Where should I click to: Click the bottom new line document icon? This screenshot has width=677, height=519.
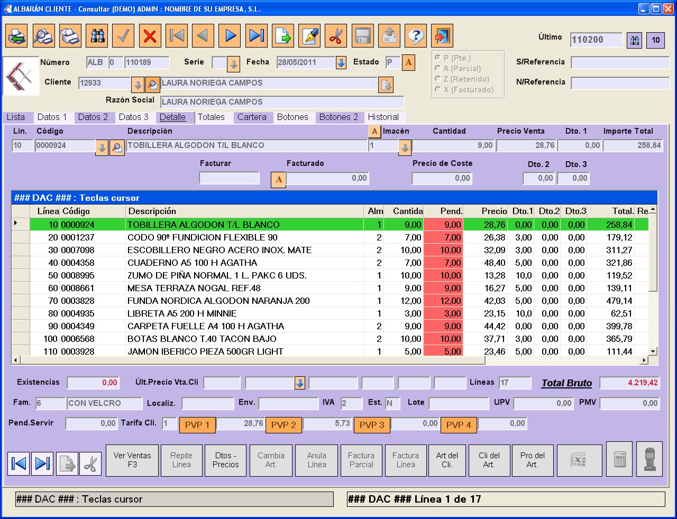pyautogui.click(x=67, y=464)
